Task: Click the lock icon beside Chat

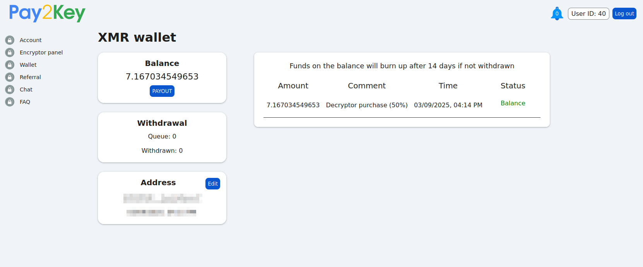Action: (x=10, y=90)
